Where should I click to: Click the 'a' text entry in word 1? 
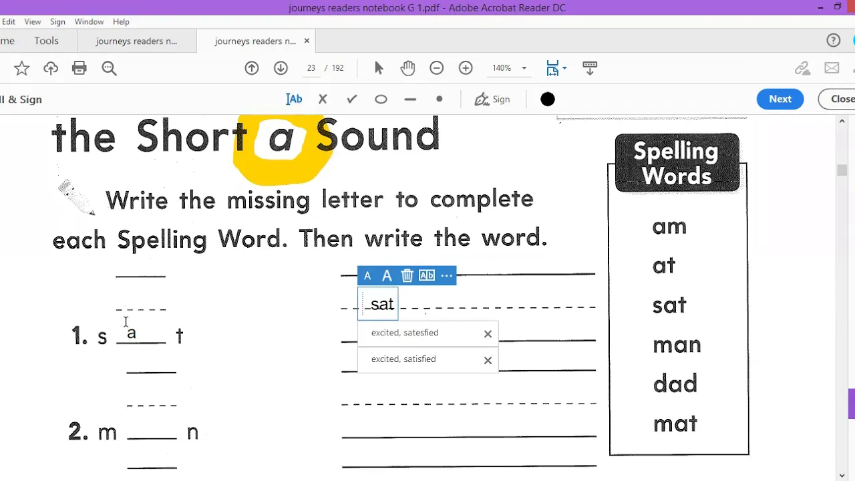coord(132,333)
